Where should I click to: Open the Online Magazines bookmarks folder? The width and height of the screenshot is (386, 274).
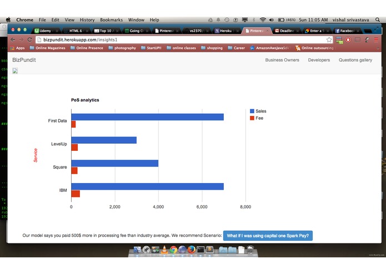point(48,48)
